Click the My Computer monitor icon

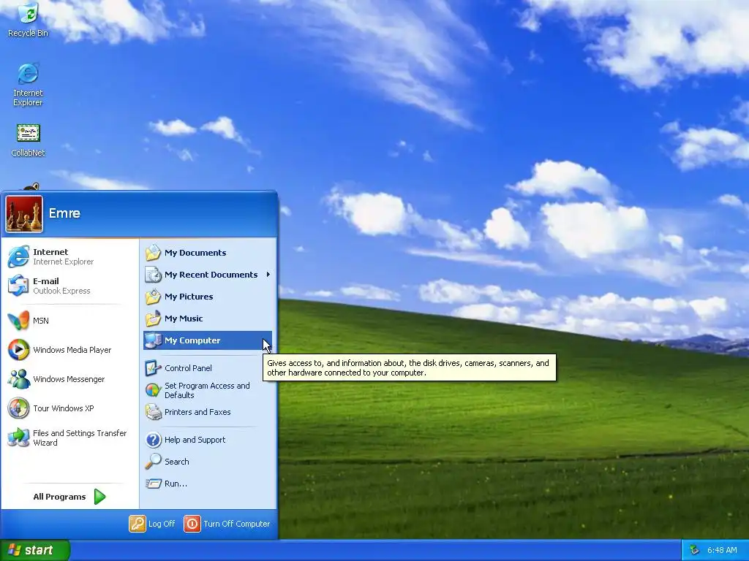pos(154,340)
